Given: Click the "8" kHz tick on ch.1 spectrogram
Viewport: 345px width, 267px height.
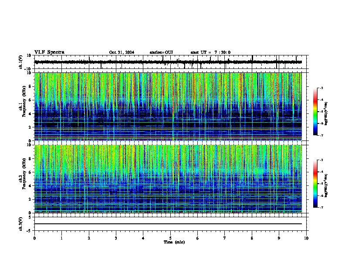Looking at the screenshot, I should 30,86.
